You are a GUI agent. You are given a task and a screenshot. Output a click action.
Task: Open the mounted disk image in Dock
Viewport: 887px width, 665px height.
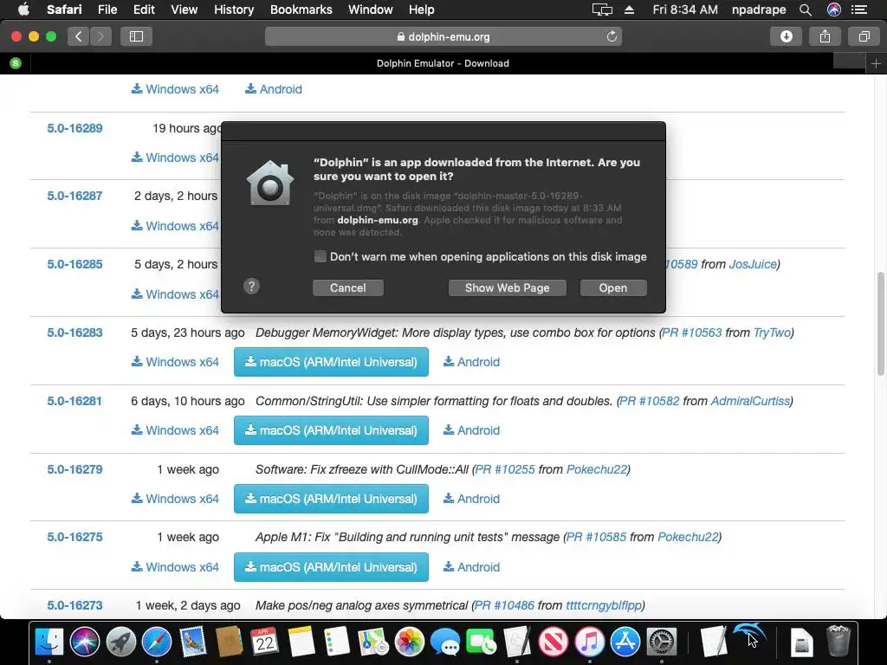[x=801, y=643]
